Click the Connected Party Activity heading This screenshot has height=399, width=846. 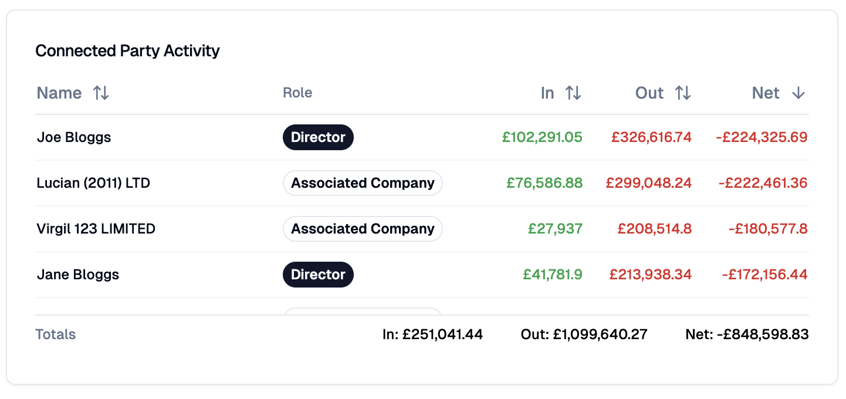pyautogui.click(x=127, y=51)
